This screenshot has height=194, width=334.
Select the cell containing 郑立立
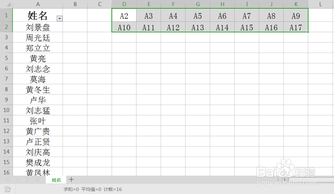pyautogui.click(x=38, y=48)
